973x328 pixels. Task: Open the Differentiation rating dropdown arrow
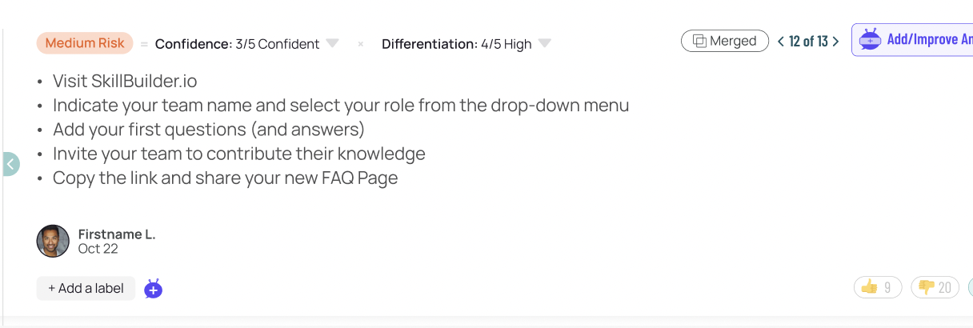(x=544, y=43)
